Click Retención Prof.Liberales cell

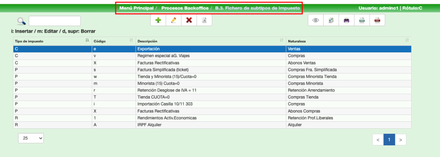tap(349, 118)
